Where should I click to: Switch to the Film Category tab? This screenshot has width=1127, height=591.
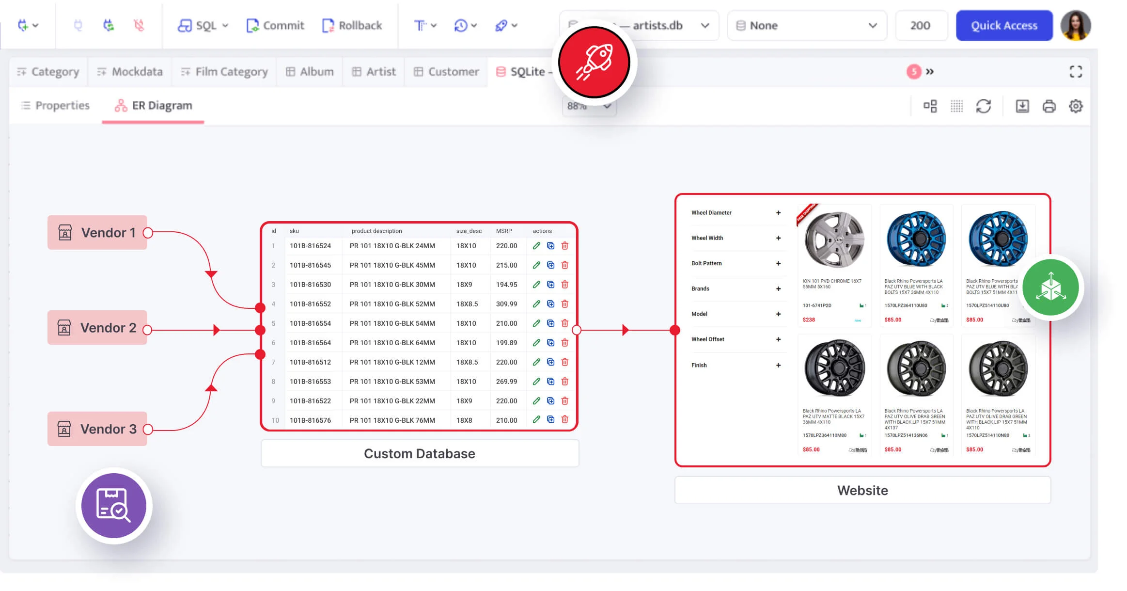[224, 72]
